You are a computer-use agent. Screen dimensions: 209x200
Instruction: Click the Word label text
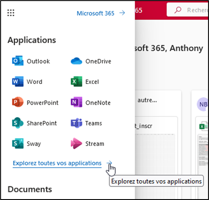point(34,82)
